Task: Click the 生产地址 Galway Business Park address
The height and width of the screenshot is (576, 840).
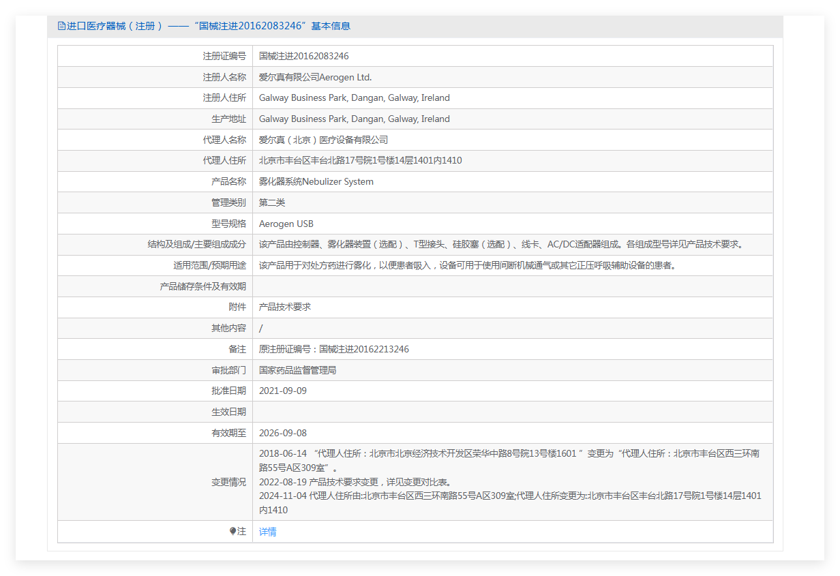Action: (355, 119)
